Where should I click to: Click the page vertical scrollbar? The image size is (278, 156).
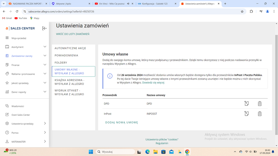276,85
